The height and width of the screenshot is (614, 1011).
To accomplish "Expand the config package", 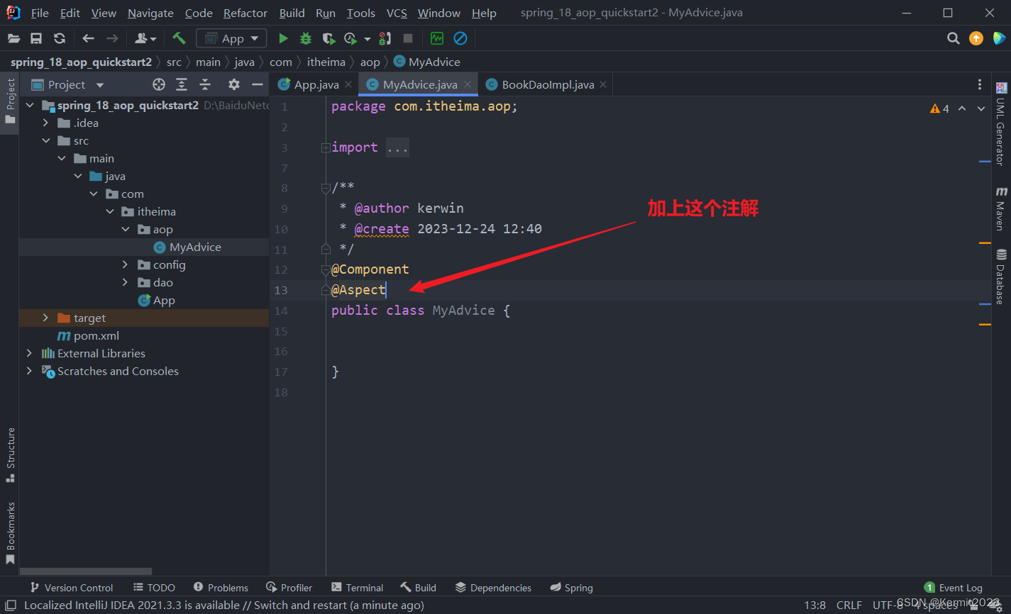I will pyautogui.click(x=126, y=265).
